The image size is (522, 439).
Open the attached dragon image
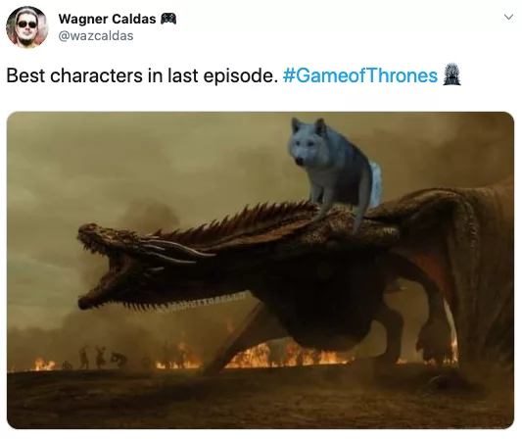(261, 270)
